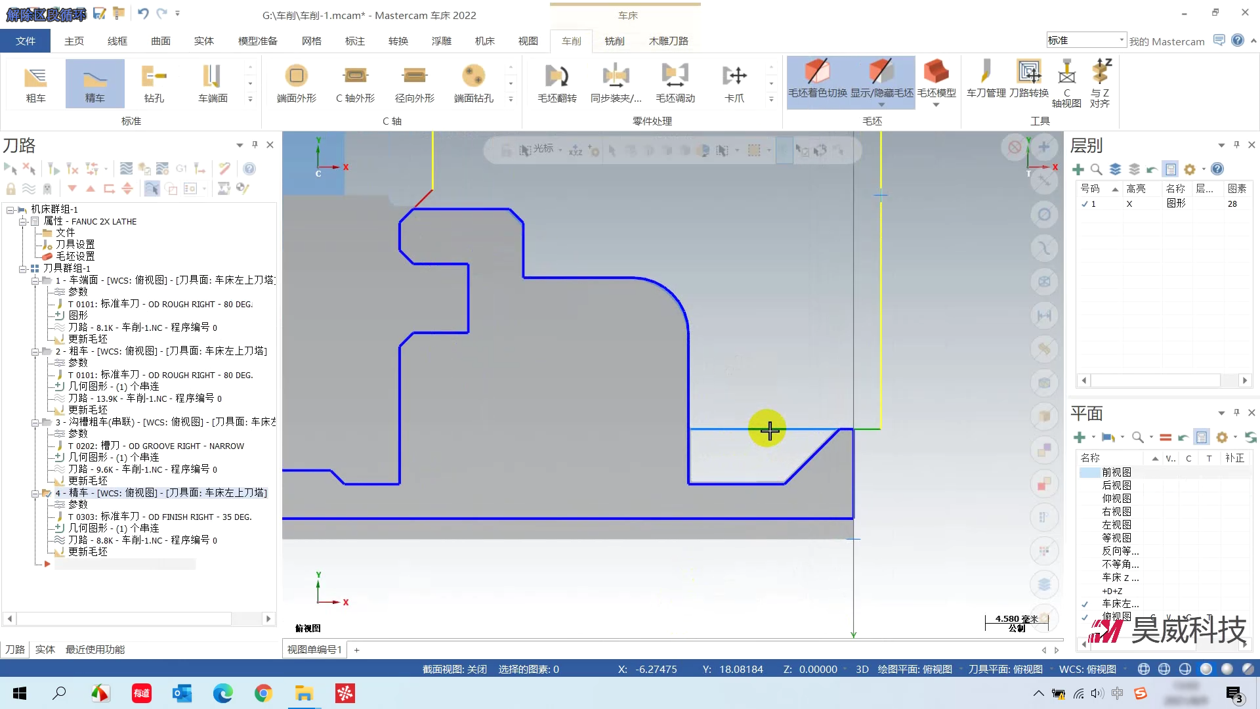Select the 卡爪 chuck jaws tool

point(734,84)
